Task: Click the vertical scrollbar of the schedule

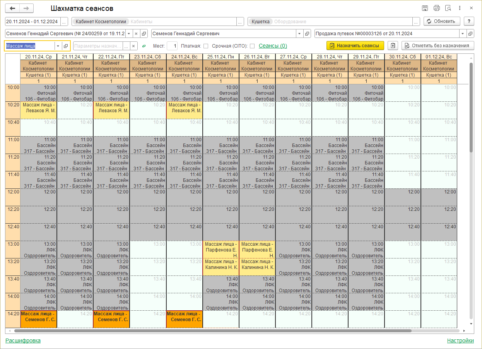Action: point(471,108)
